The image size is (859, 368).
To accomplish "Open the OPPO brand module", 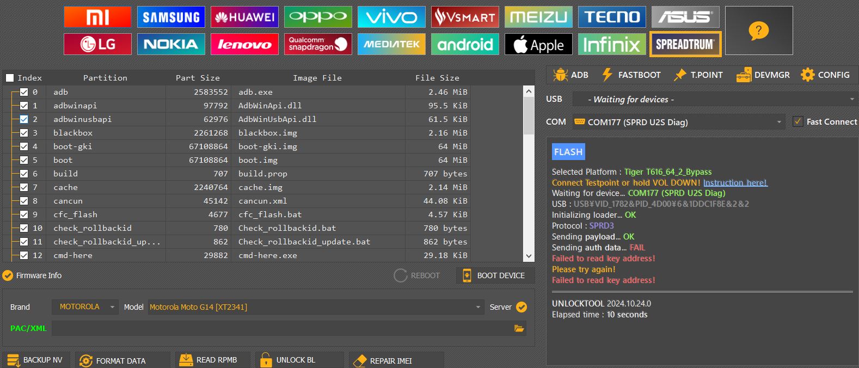I will coord(318,17).
